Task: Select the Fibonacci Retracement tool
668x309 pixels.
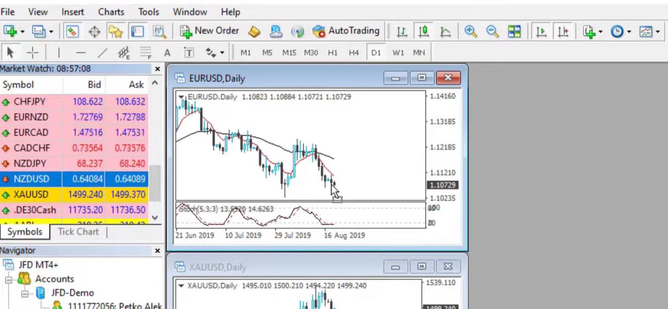Action: pyautogui.click(x=146, y=52)
